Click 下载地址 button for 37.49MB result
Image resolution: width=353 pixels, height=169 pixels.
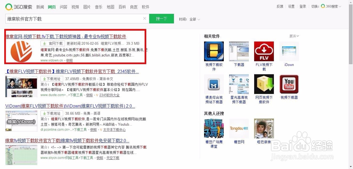coord(52,79)
